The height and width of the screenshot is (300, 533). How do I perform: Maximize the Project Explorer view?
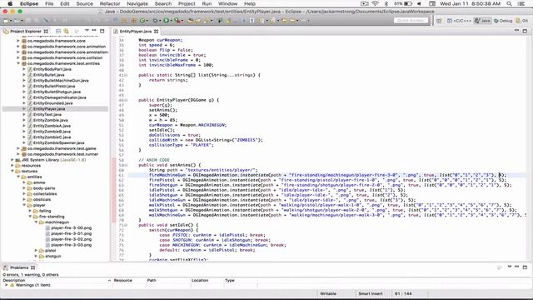(x=102, y=31)
